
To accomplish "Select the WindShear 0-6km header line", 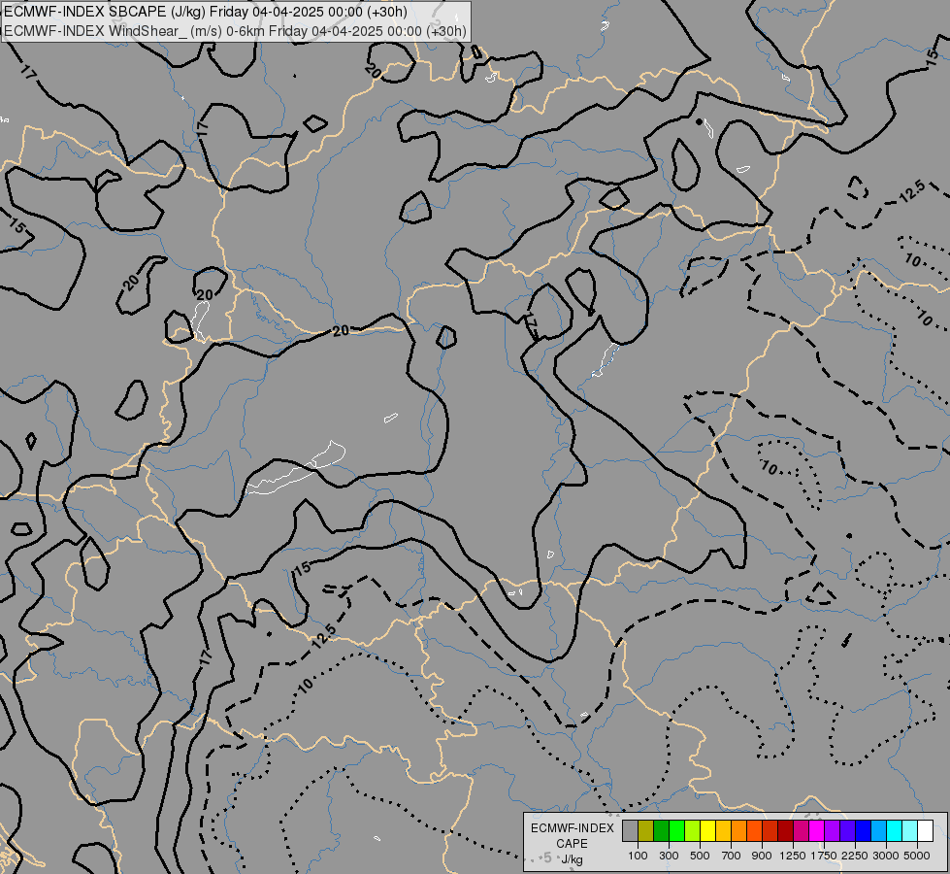I will tap(235, 31).
